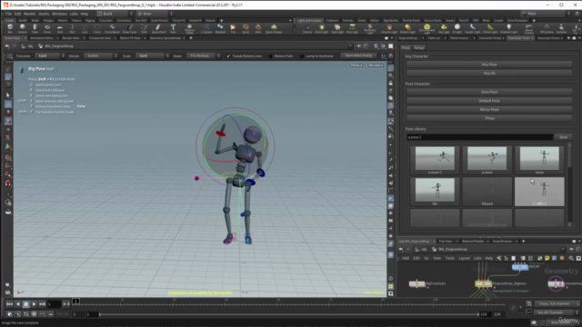Click the pose name input field
Viewport: 582px width, 327px height.
point(479,137)
